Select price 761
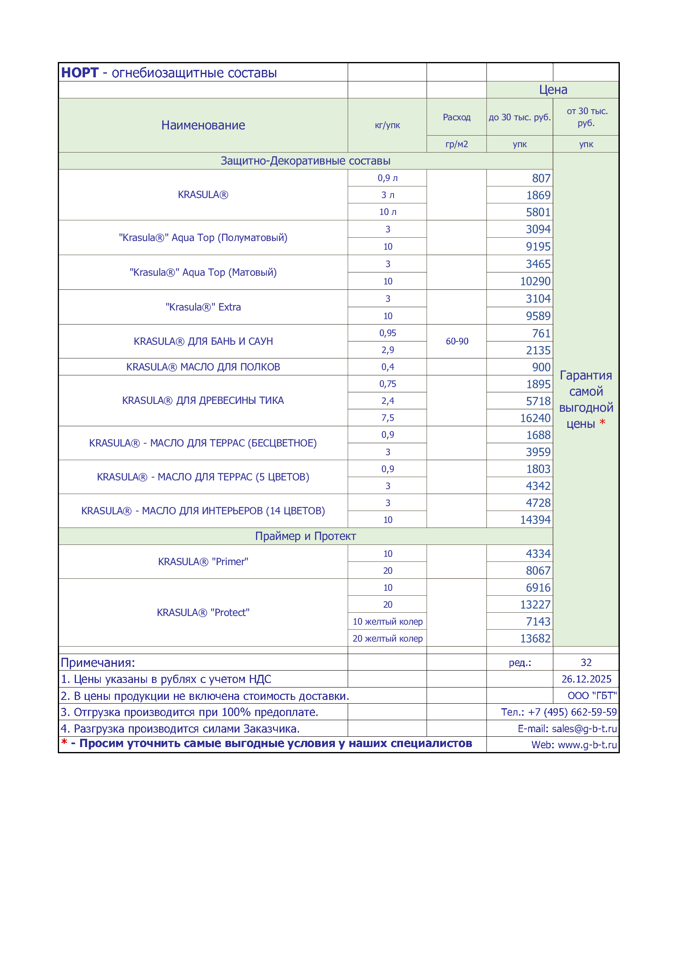This screenshot has width=683, height=967. (x=541, y=334)
